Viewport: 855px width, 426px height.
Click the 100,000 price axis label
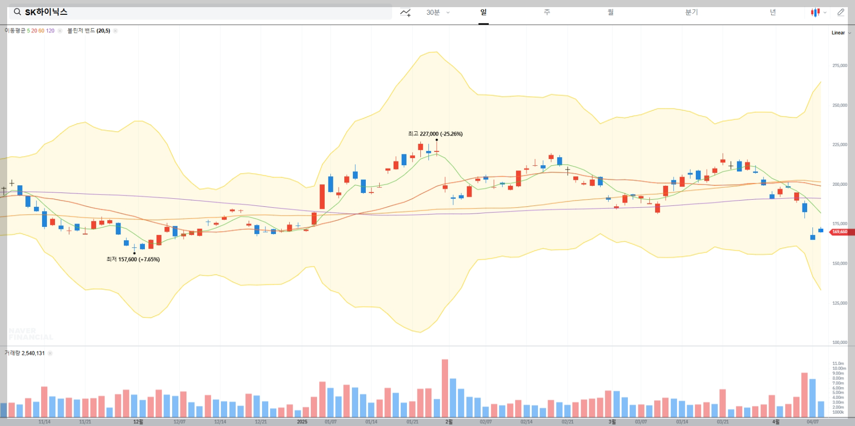point(840,342)
